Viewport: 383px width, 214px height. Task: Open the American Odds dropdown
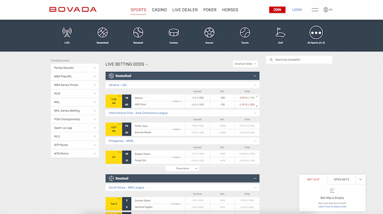(x=245, y=64)
